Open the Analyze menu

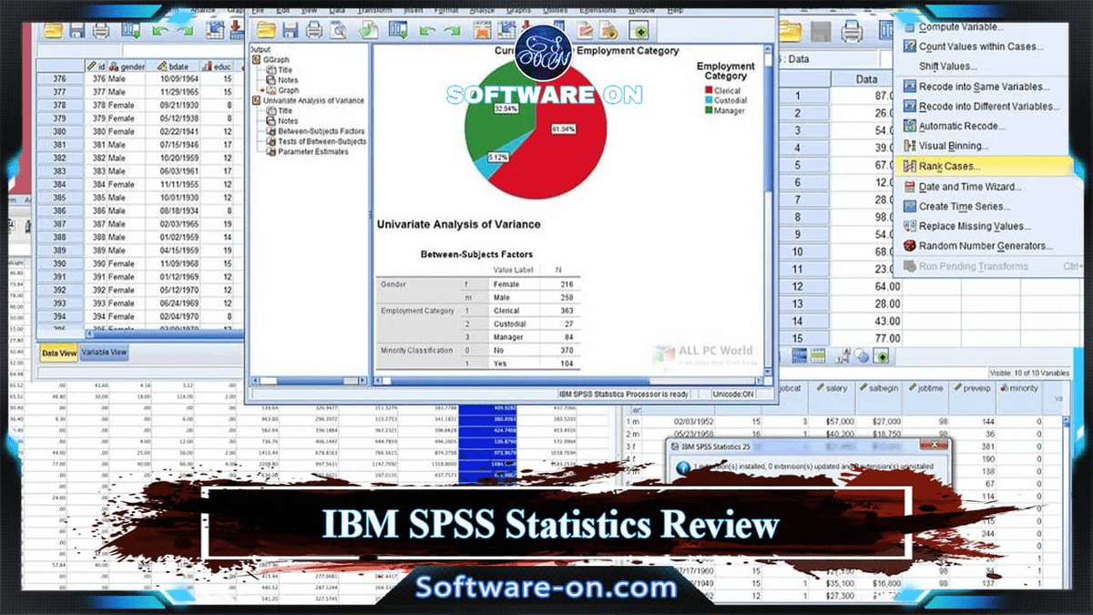coord(480,11)
